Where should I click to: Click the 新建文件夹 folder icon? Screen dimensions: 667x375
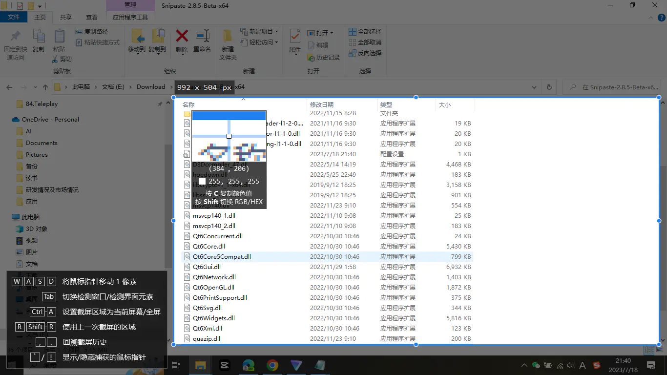pos(228,36)
